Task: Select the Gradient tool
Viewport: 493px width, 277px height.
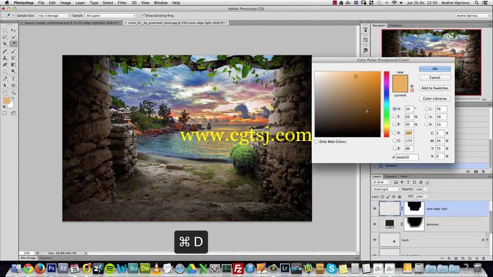Action: click(13, 65)
